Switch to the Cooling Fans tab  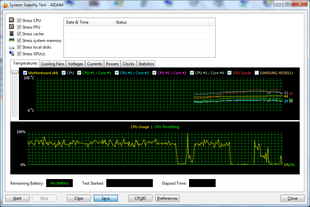tap(52, 64)
